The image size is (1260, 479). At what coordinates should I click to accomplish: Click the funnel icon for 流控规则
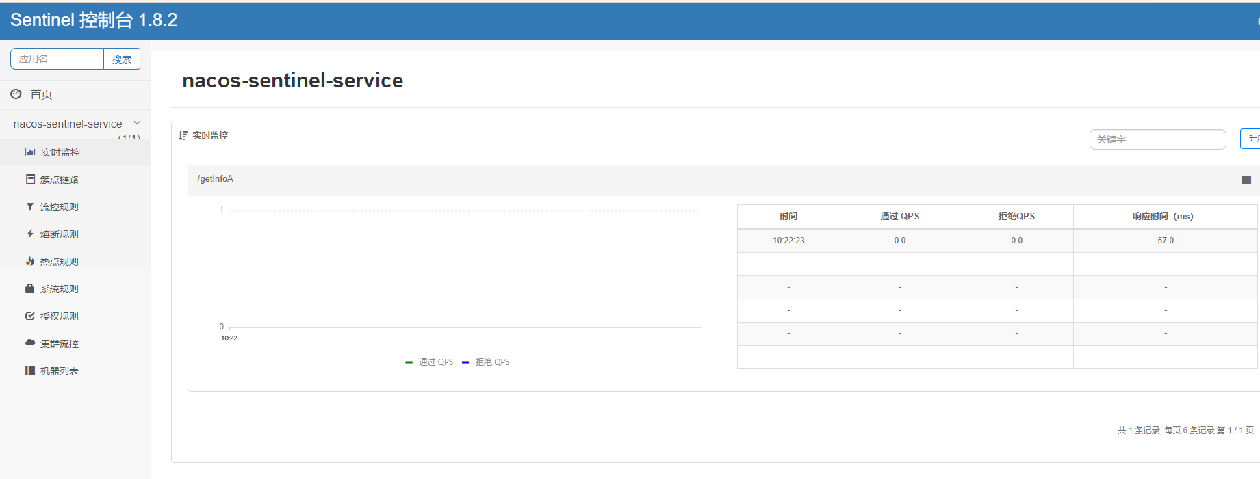coord(30,206)
